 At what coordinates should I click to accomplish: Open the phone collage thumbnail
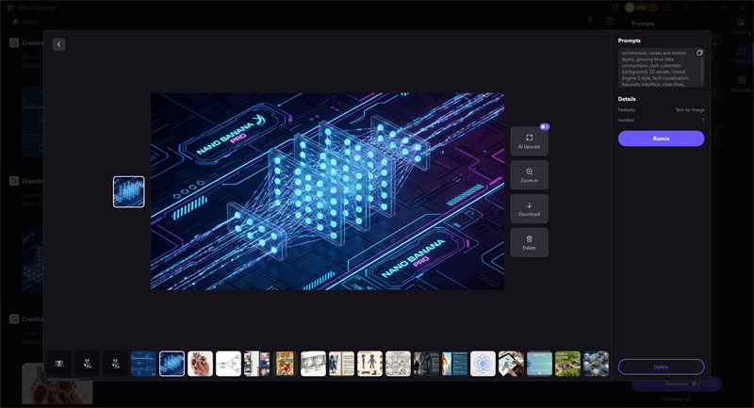(256, 364)
